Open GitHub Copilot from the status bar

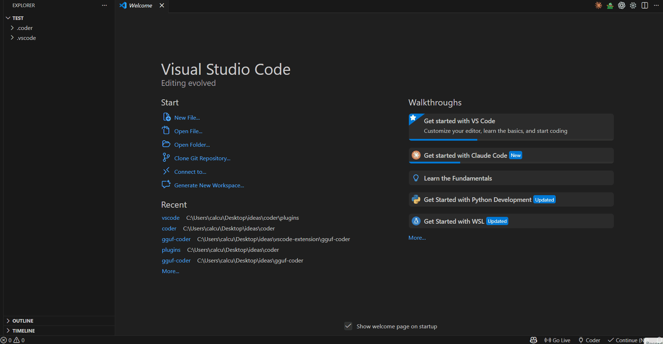533,340
